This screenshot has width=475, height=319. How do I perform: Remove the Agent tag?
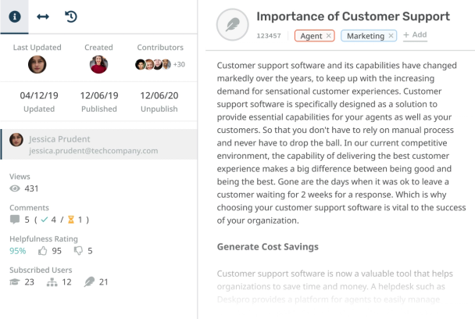click(x=328, y=36)
